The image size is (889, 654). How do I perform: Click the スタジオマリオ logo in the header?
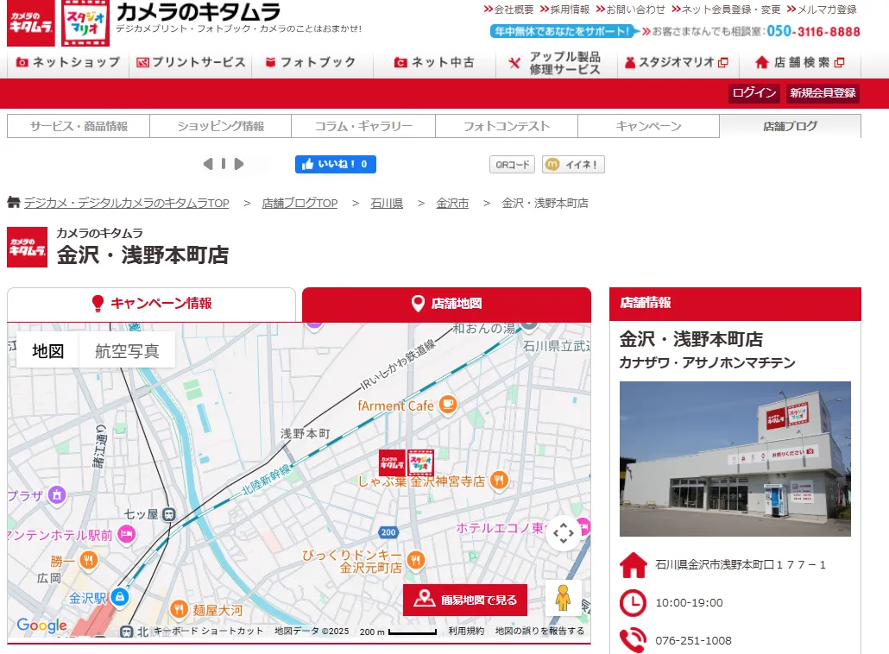(x=85, y=22)
